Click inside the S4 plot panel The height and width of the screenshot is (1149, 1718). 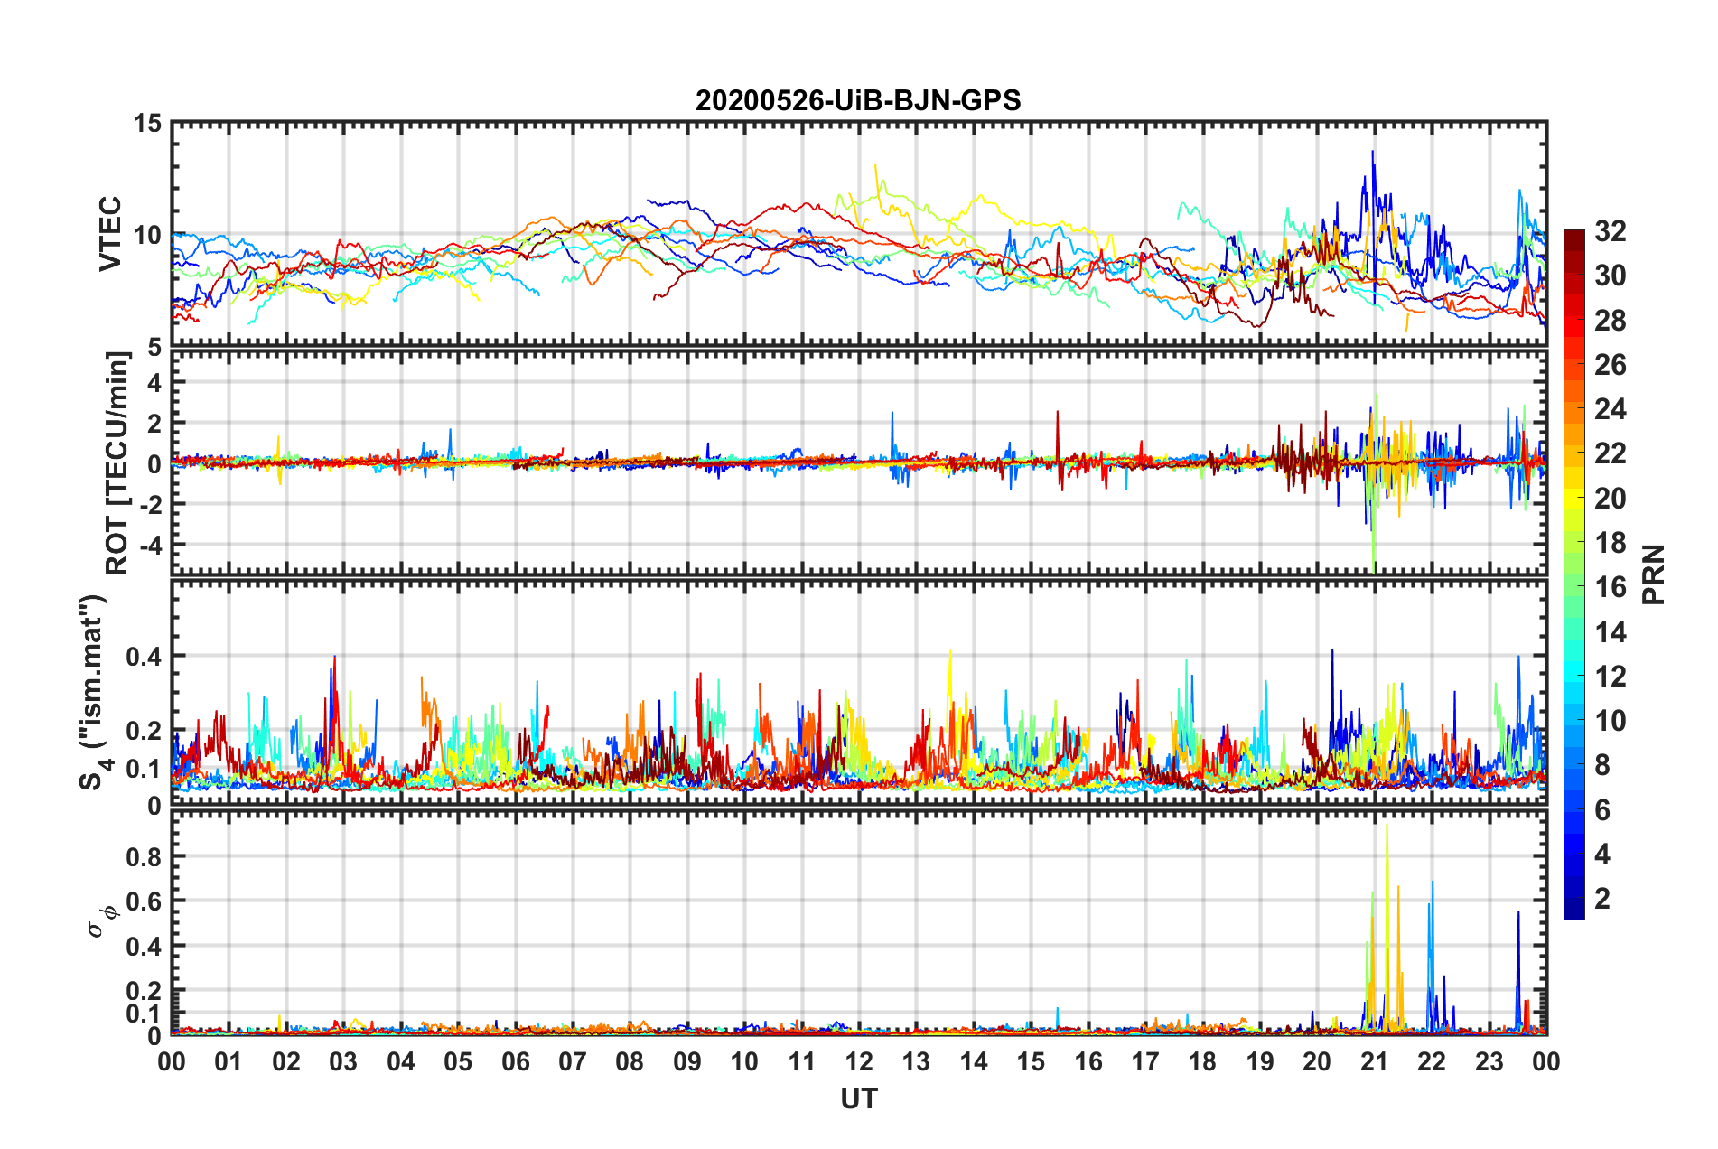click(x=859, y=693)
